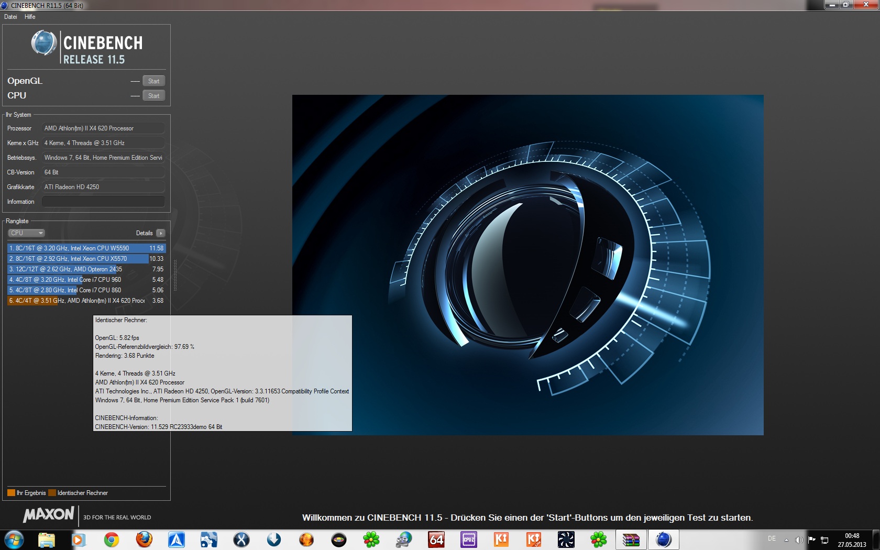The image size is (880, 550).
Task: Click the Cinebench taskbar button
Action: point(664,540)
